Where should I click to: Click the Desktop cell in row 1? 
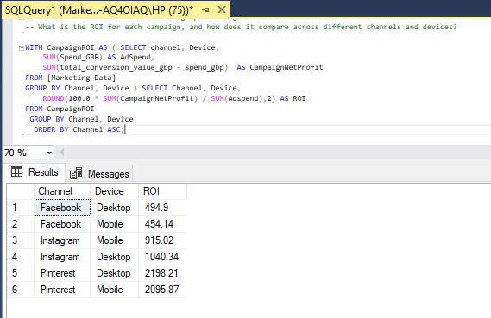pos(114,208)
